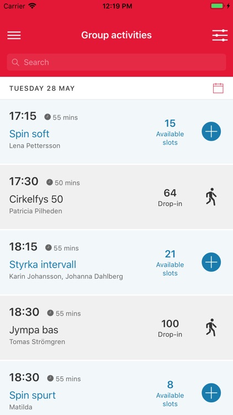The width and height of the screenshot is (233, 415).
Task: Tap the 100 Drop-in count
Action: [170, 328]
